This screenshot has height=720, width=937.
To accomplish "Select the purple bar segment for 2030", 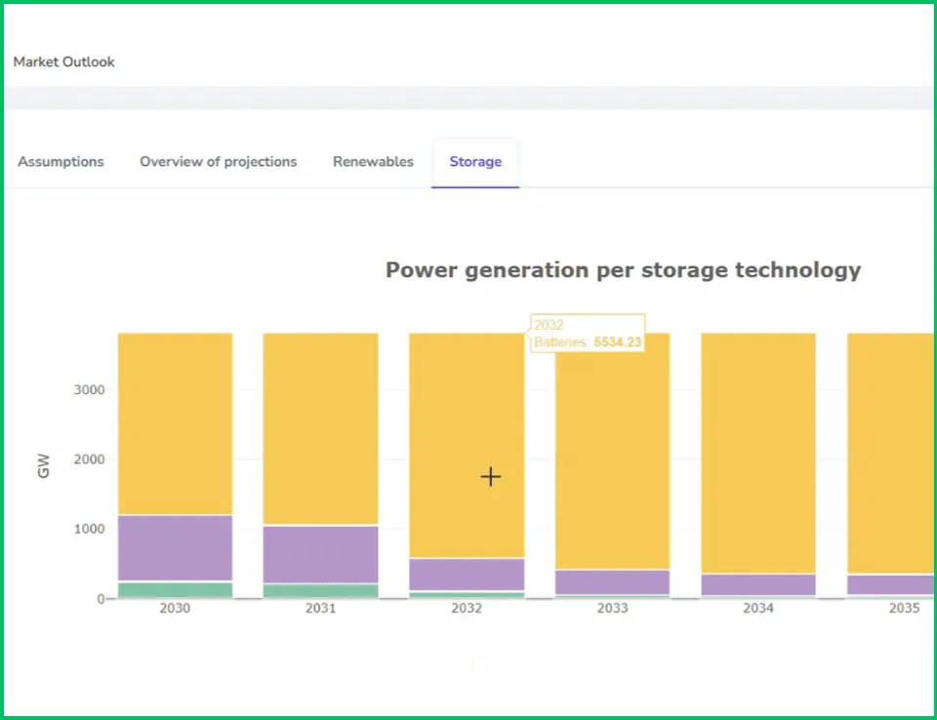I will pos(176,548).
